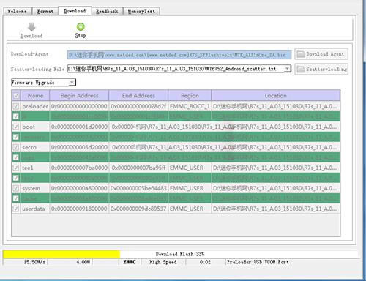Open the Firmware Upgrade mode dropdown
Image resolution: width=366 pixels, height=281 pixels.
pos(43,83)
